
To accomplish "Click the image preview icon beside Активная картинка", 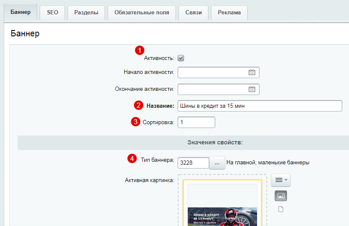I will (x=281, y=196).
